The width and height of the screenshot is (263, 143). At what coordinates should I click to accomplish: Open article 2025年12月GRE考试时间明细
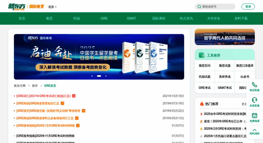click(45, 125)
